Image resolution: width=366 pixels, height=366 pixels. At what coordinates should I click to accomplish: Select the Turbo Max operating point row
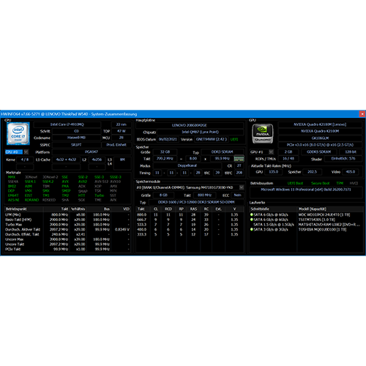pos(67,225)
